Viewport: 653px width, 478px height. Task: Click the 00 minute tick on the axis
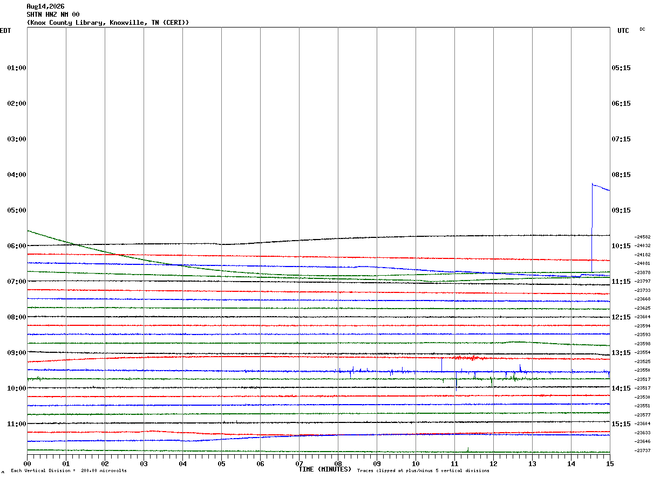27,463
